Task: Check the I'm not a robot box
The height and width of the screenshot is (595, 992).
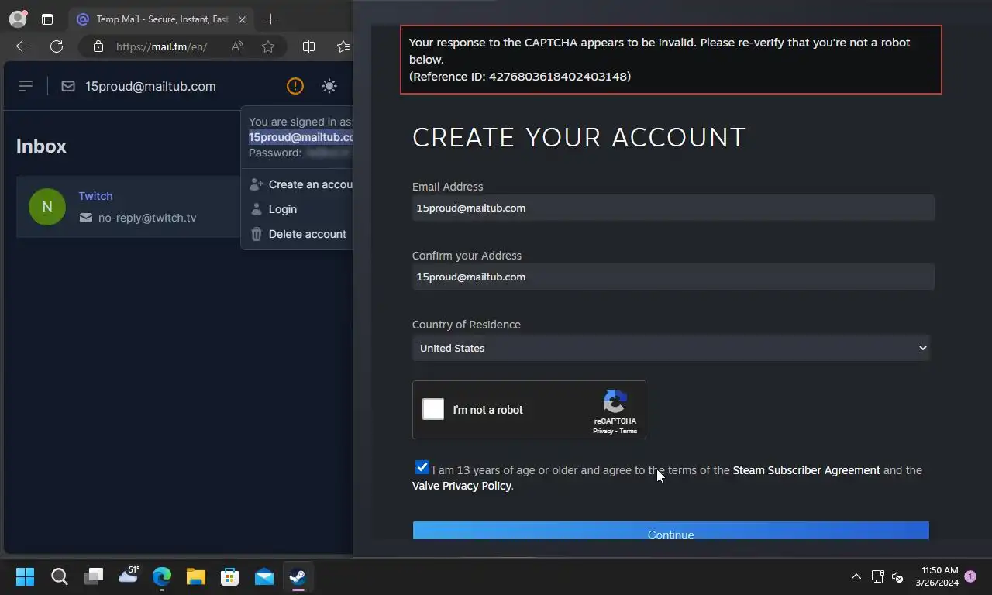Action: [x=433, y=409]
